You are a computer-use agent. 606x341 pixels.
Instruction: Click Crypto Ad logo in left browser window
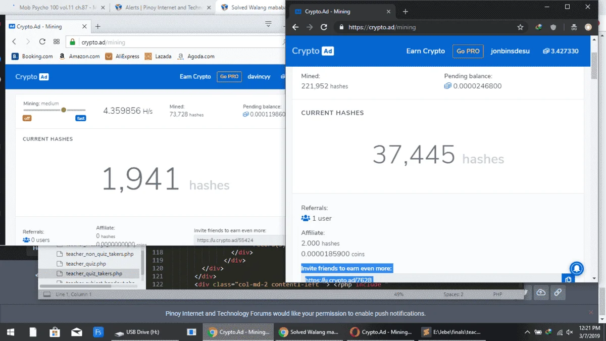coord(32,77)
